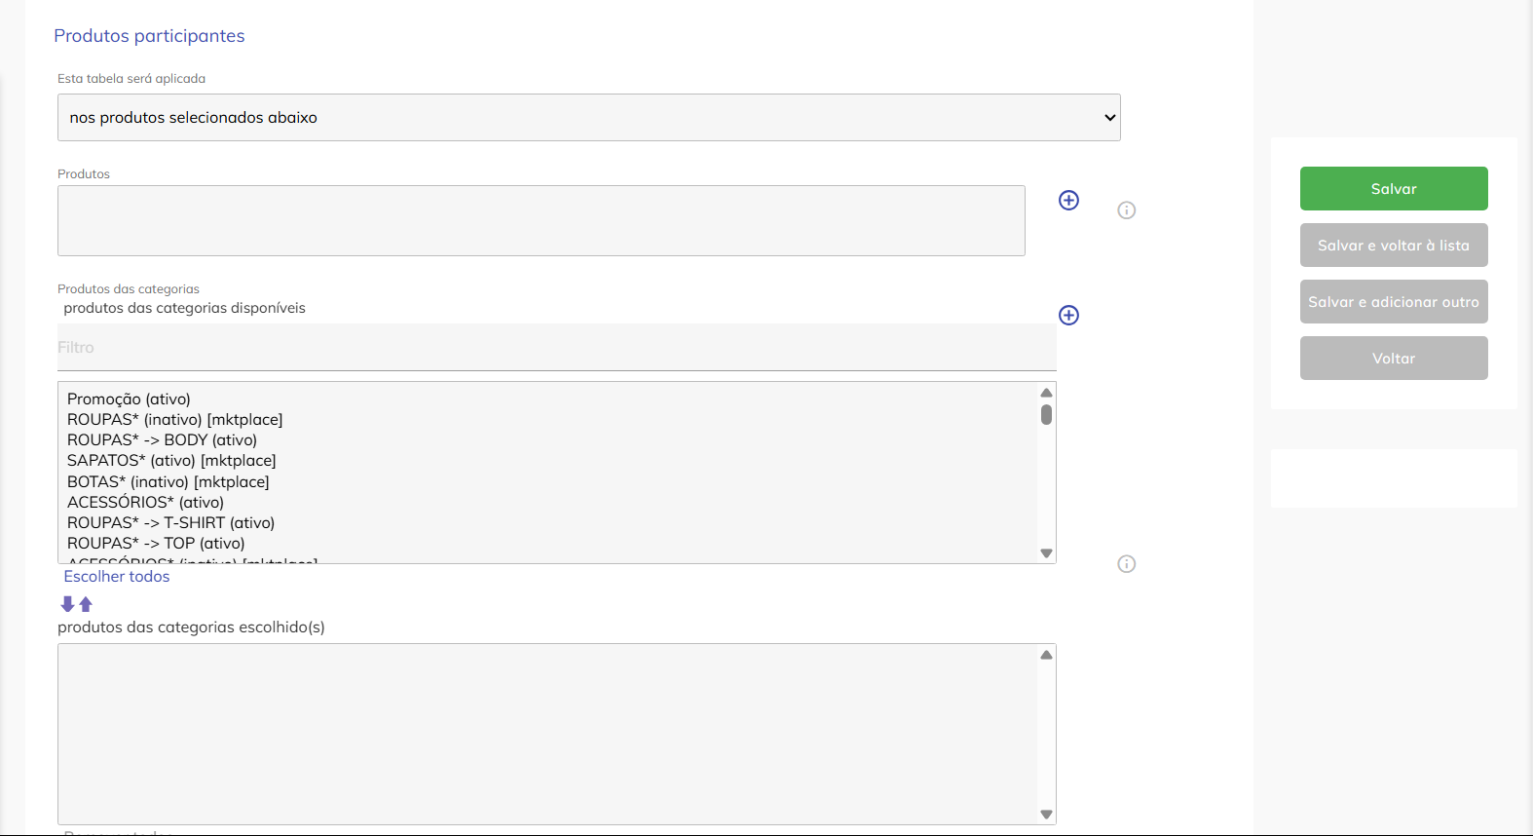Click the Filtro input field
The height and width of the screenshot is (836, 1533).
555,348
